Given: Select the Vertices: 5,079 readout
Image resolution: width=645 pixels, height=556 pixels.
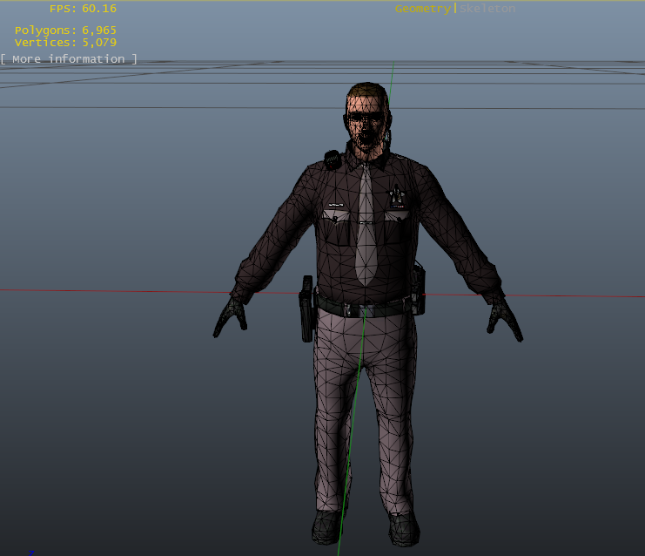Looking at the screenshot, I should [x=65, y=43].
